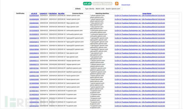Screen dimensions: 183x109
Task: Sort table by Logged At header
Action: (43, 13)
